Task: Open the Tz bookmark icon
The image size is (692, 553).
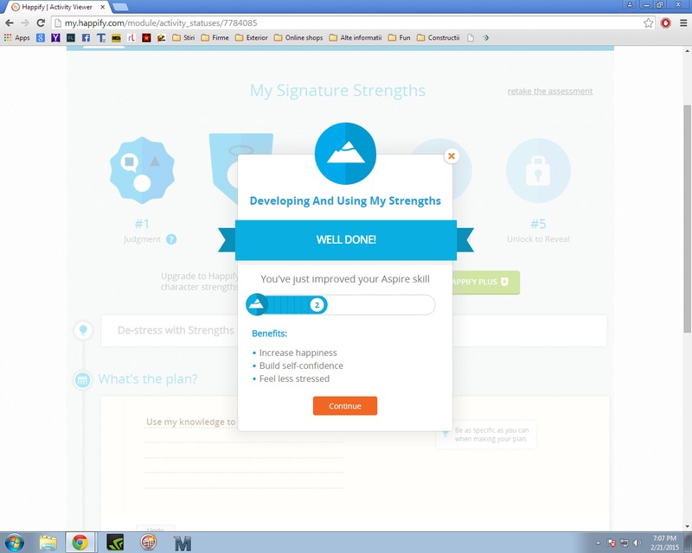Action: [101, 38]
